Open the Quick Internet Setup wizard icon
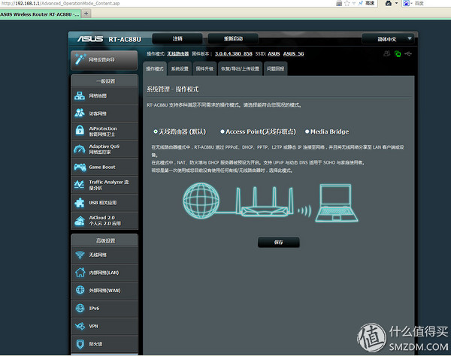451x356 pixels. [80, 59]
